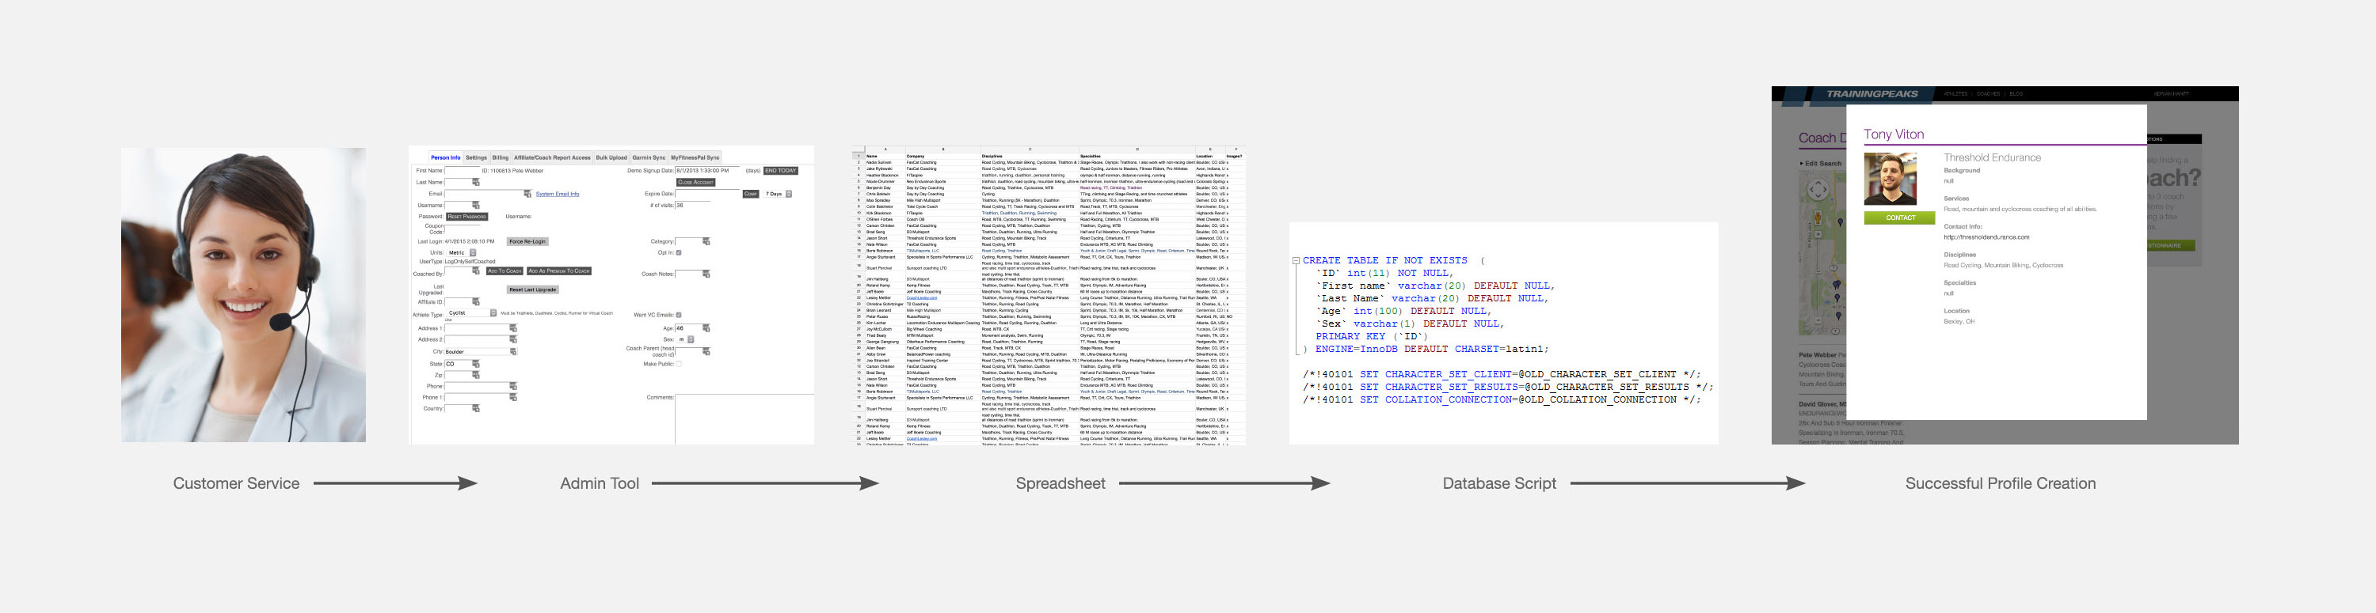Click the Coupon Code input field
The height and width of the screenshot is (613, 2376).
463,229
